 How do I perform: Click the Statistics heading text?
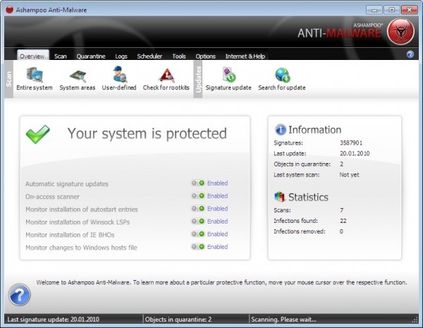coord(308,198)
